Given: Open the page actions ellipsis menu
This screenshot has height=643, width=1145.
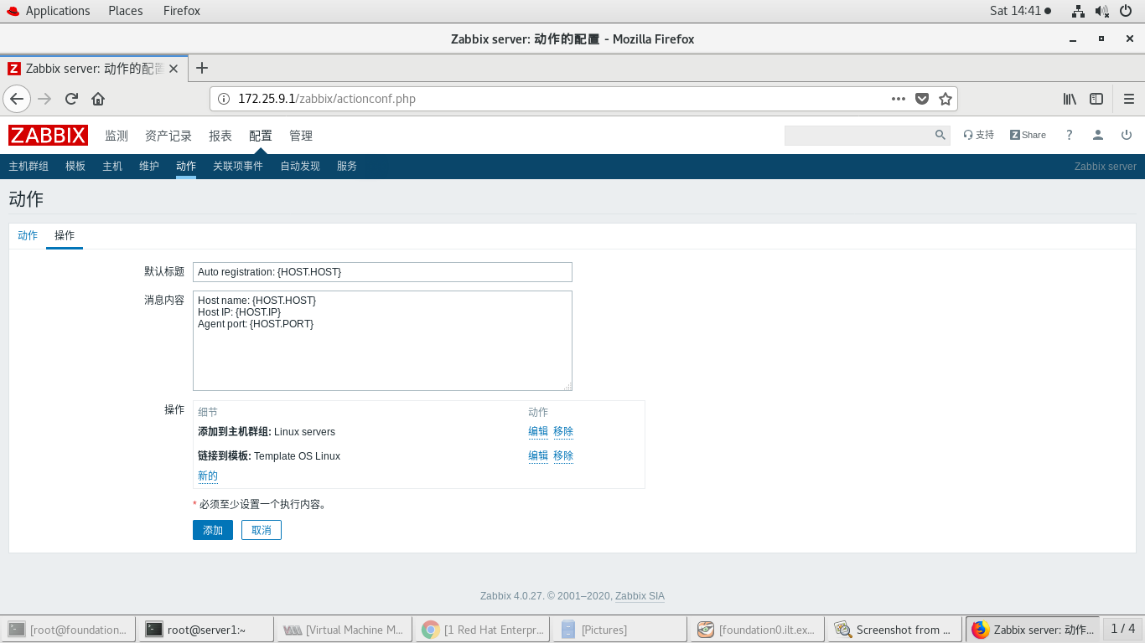Looking at the screenshot, I should [x=898, y=98].
